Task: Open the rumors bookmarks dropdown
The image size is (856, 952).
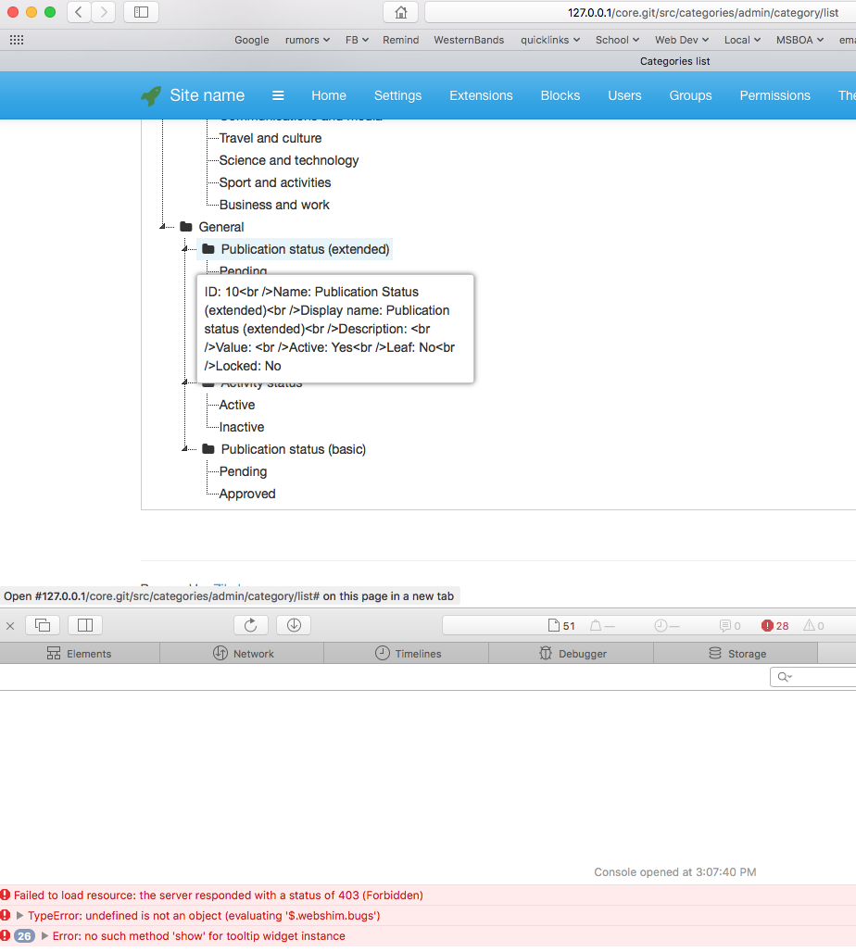Action: [308, 40]
